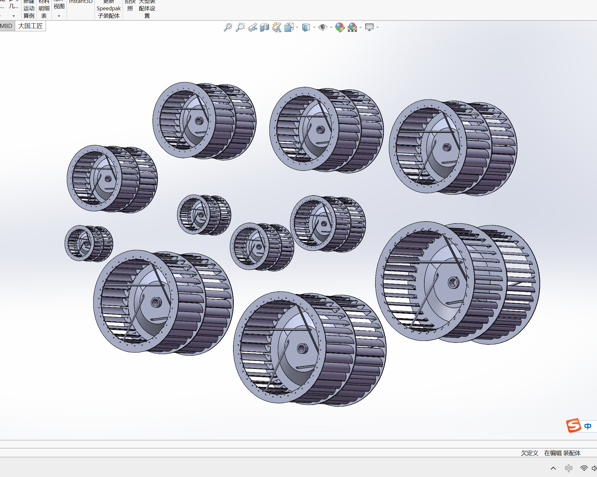The image size is (597, 477).
Task: Click the 欠定义 status bar text
Action: pyautogui.click(x=530, y=453)
